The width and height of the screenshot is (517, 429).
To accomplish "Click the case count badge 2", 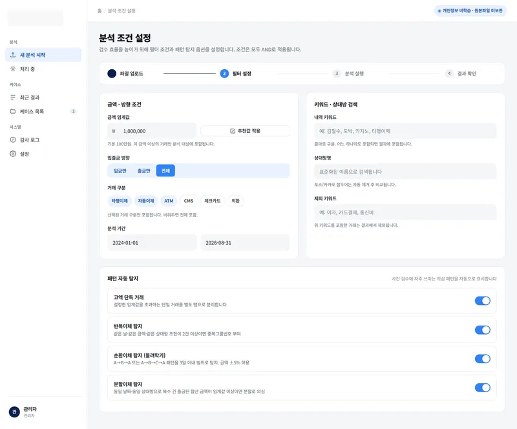I will tap(74, 112).
